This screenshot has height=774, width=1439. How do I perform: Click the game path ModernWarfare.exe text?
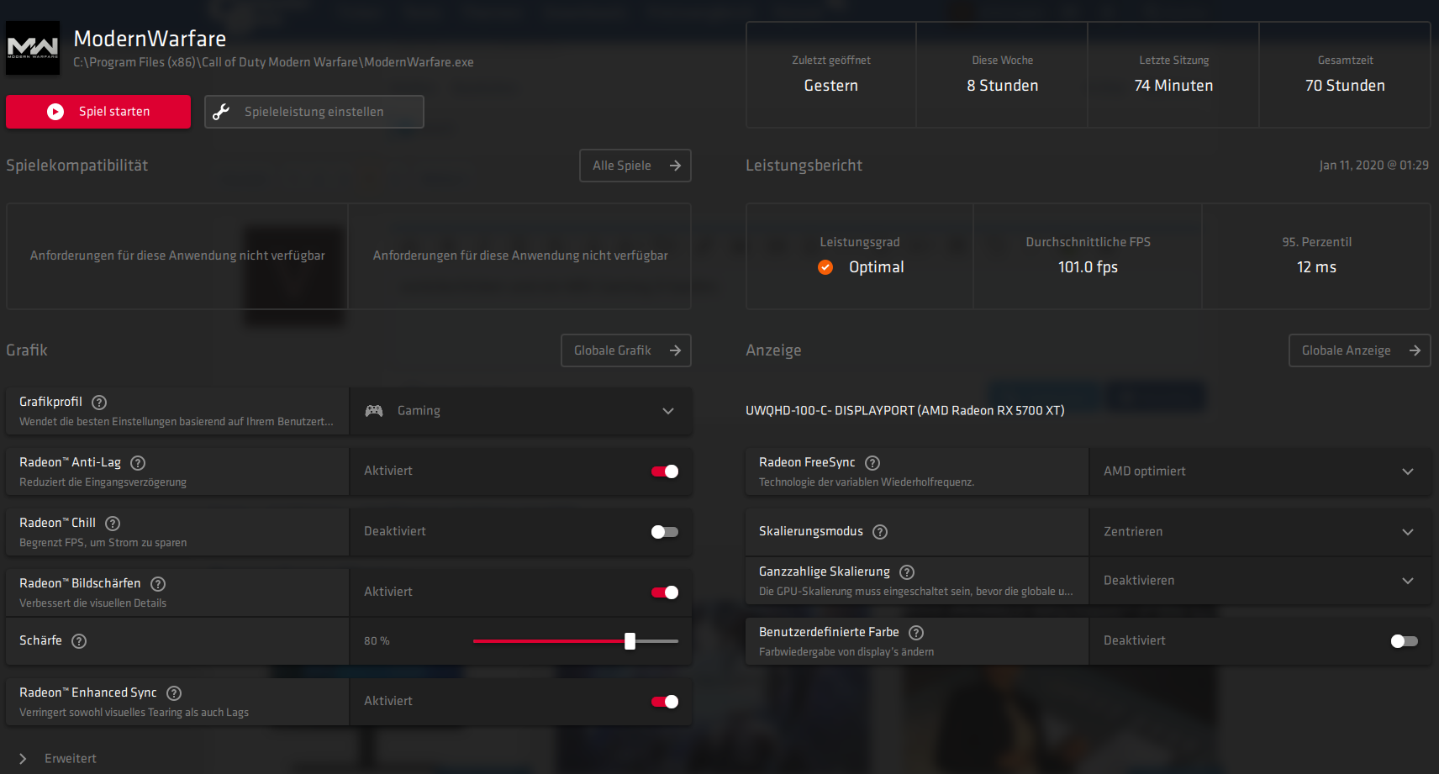pyautogui.click(x=273, y=62)
